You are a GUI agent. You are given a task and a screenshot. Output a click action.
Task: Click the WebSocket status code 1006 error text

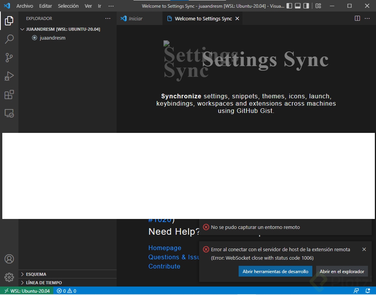[x=262, y=258]
